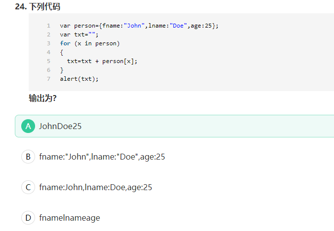334x231 pixels.
Task: Click code line txt=txt + person[x];
Action: 102,61
